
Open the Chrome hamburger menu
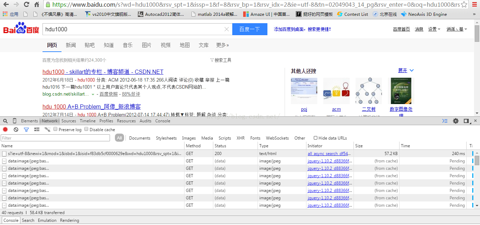coord(474,5)
